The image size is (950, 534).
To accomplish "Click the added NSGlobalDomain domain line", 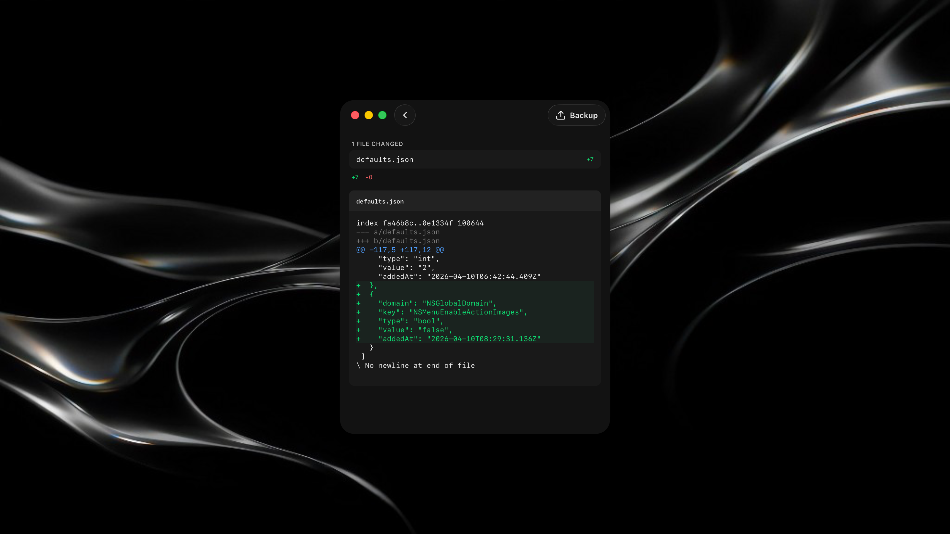I will 437,303.
